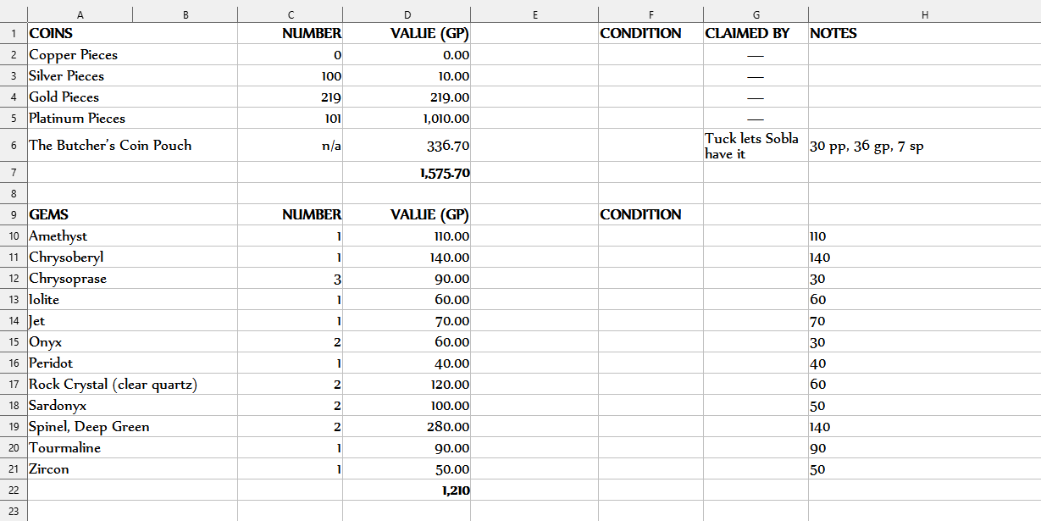
Task: Select the column H header
Action: (924, 14)
